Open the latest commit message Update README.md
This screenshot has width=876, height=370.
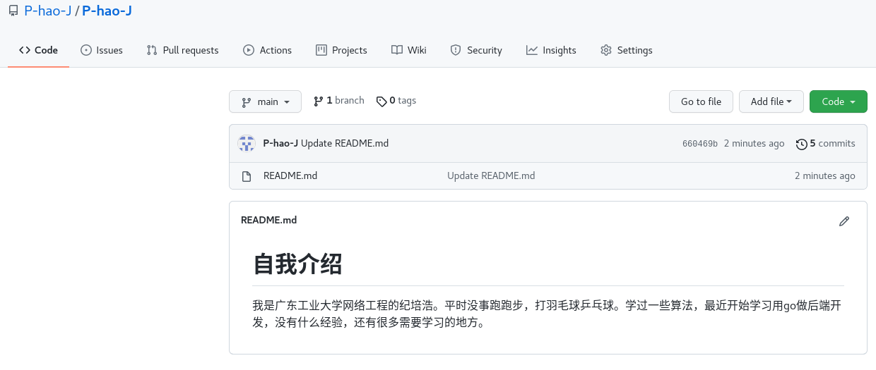click(345, 143)
